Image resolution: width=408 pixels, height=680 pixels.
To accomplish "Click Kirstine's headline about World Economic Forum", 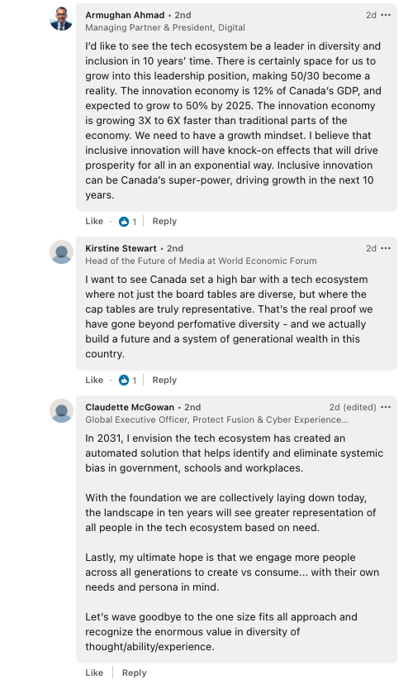I will click(201, 261).
